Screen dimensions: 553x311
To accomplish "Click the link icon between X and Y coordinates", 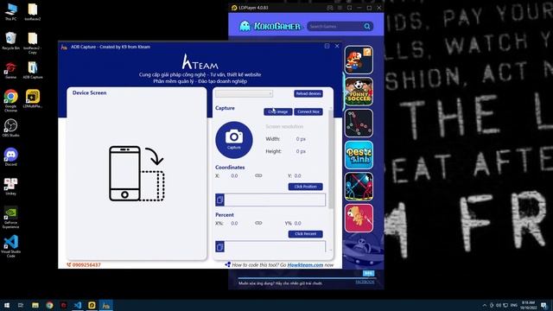I will click(x=258, y=175).
